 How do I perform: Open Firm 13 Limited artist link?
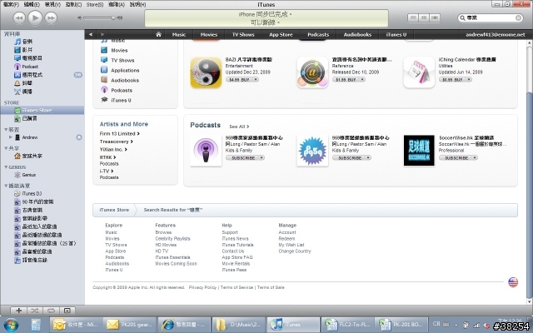[x=119, y=133]
